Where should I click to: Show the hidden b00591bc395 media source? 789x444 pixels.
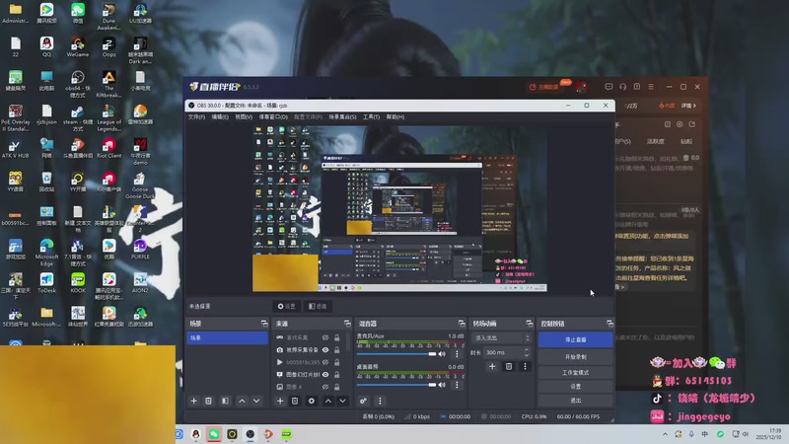[x=325, y=362]
